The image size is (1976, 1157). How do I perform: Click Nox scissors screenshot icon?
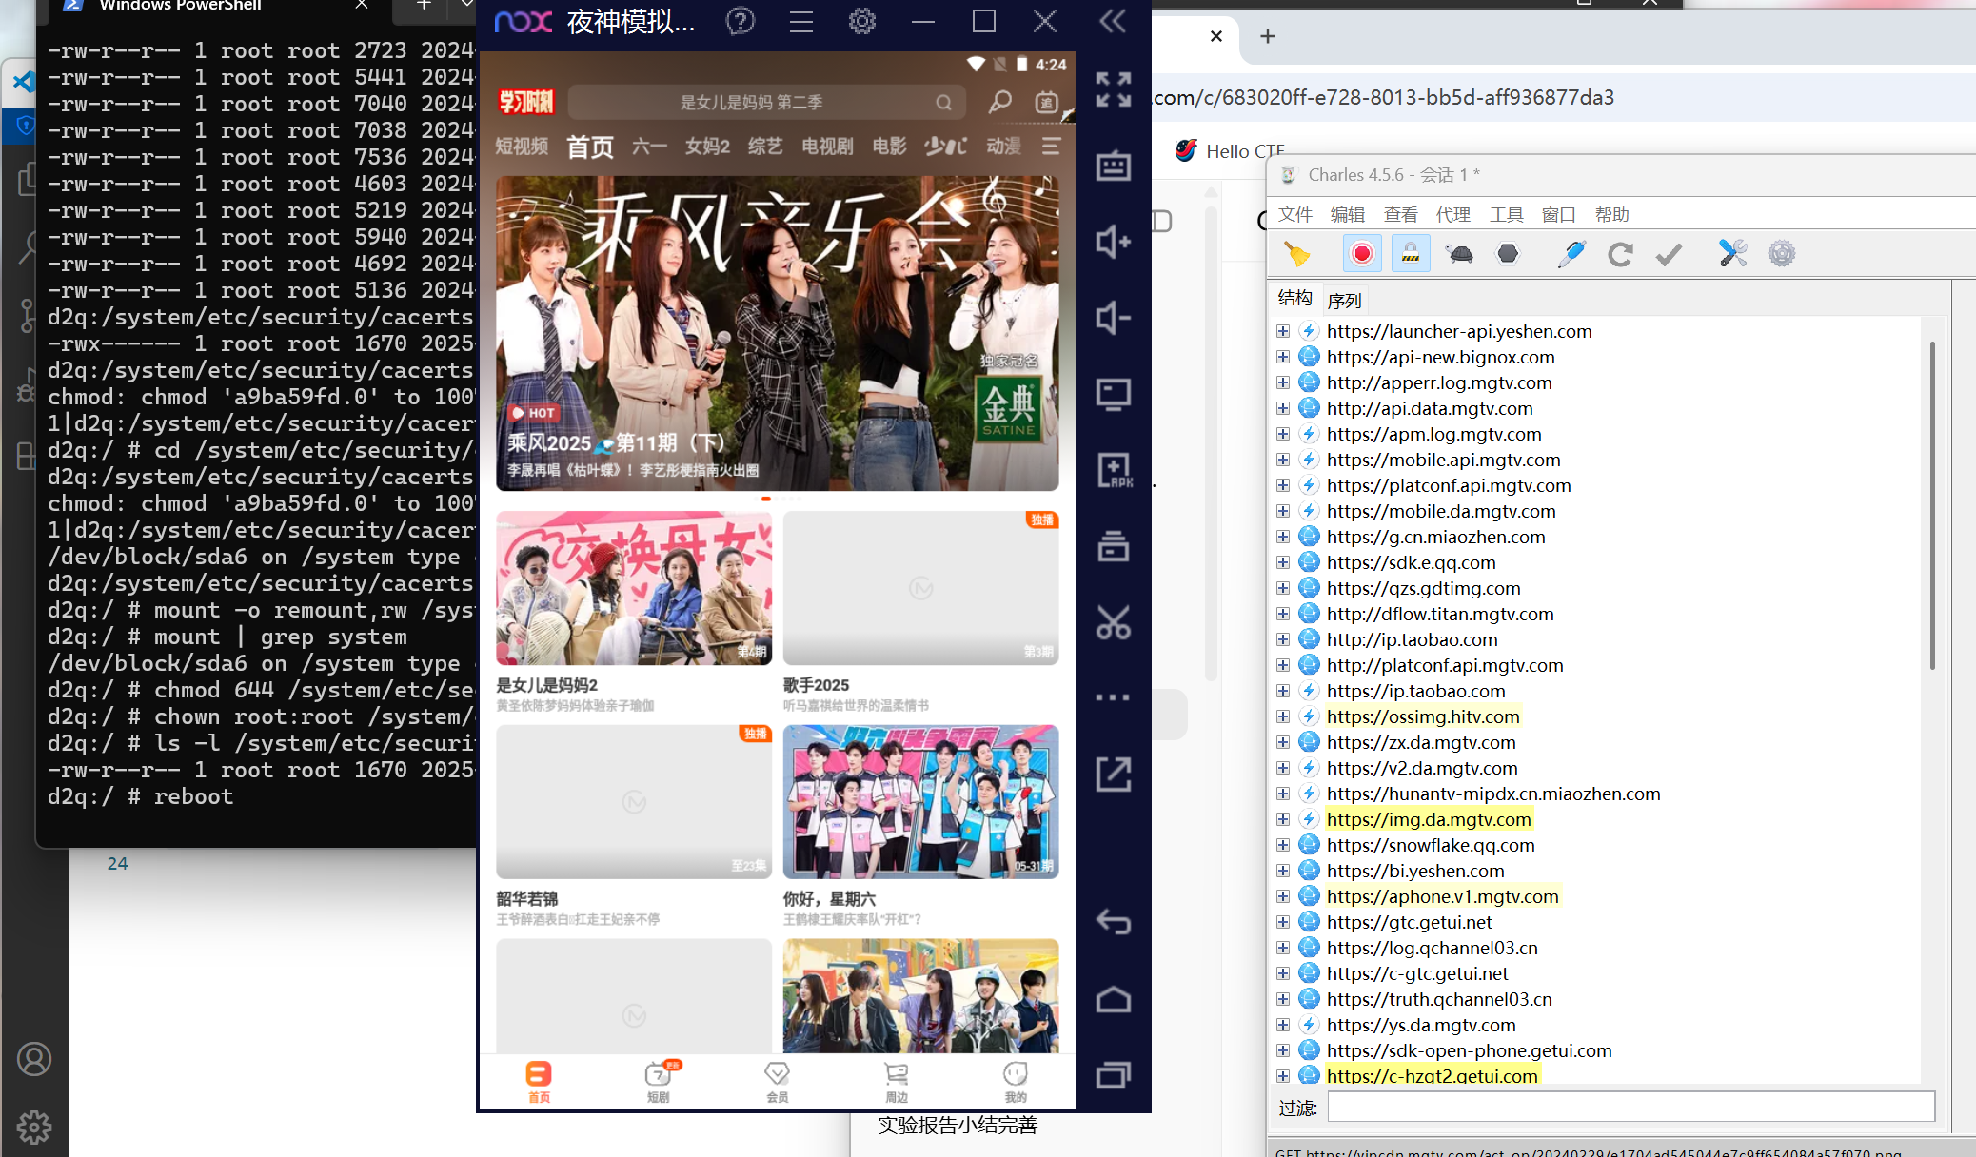tap(1113, 622)
